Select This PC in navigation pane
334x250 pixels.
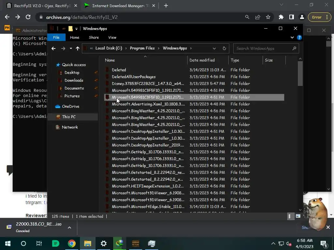(68, 117)
